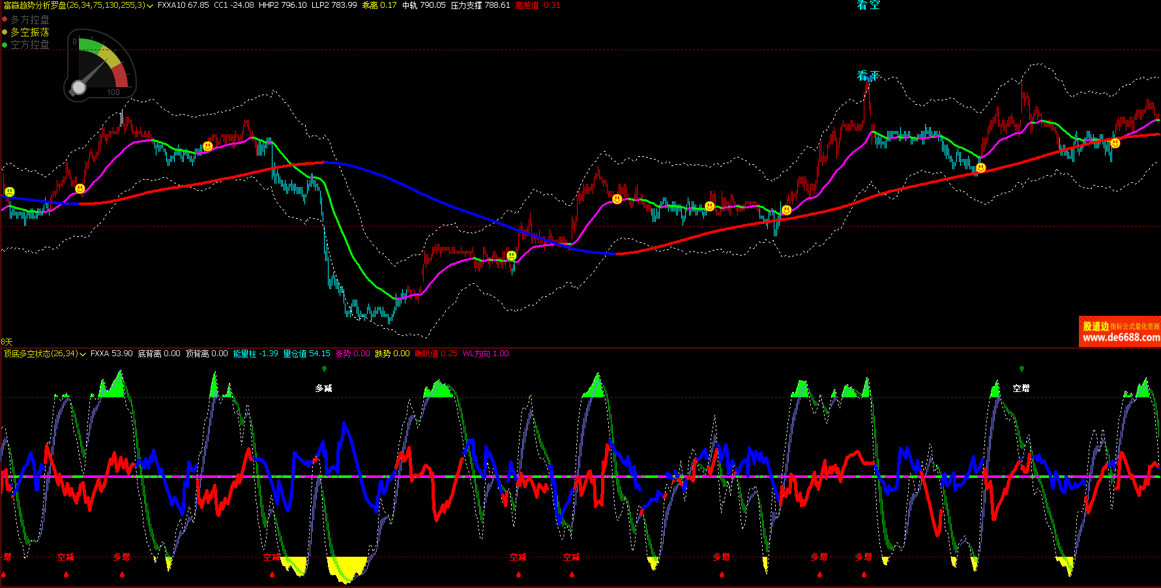
Task: Select the 压力支撑 value label
Action: (480, 5)
